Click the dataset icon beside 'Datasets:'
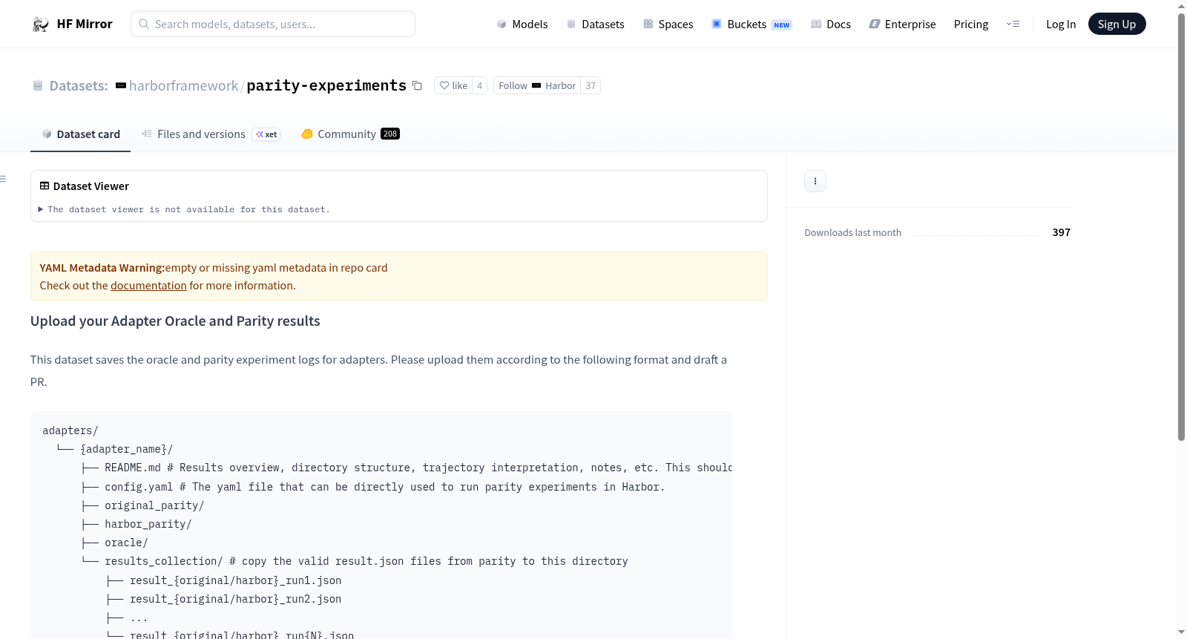The width and height of the screenshot is (1187, 639). click(x=38, y=86)
